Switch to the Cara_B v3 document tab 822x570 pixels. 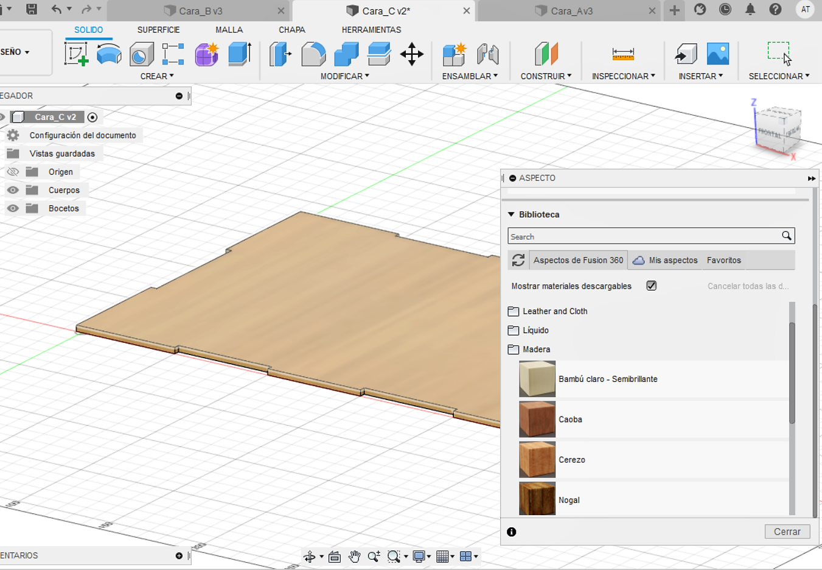(198, 11)
